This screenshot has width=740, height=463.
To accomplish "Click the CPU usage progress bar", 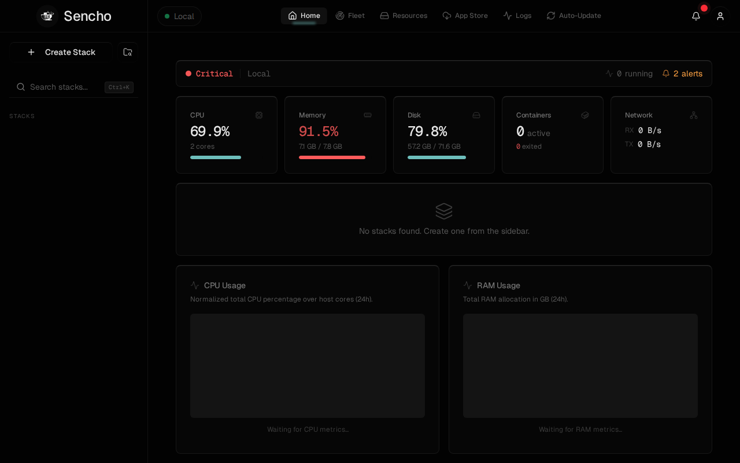I will 216,157.
